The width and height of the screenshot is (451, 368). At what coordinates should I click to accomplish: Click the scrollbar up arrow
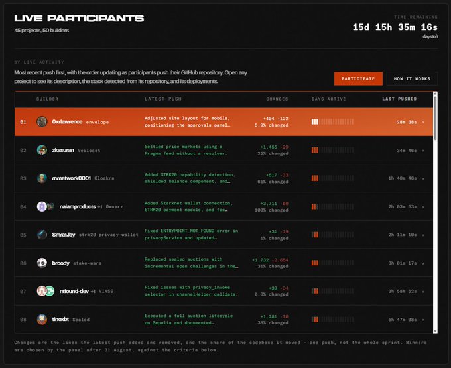[x=435, y=93]
